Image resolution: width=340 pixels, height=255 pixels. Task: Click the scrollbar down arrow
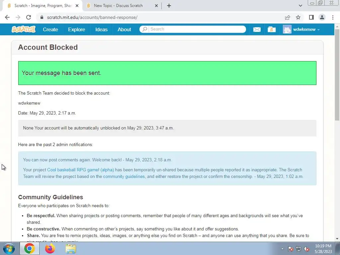[337, 239]
